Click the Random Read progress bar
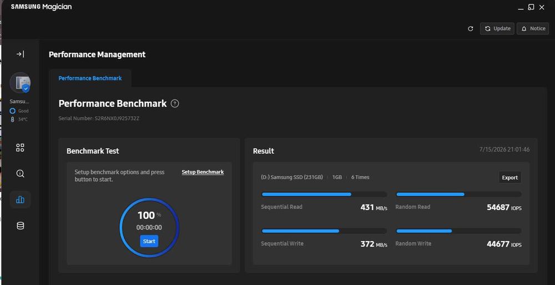Viewport: 555px width, 285px height. 458,194
